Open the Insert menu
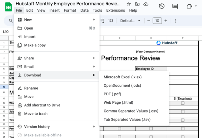 (55, 10)
